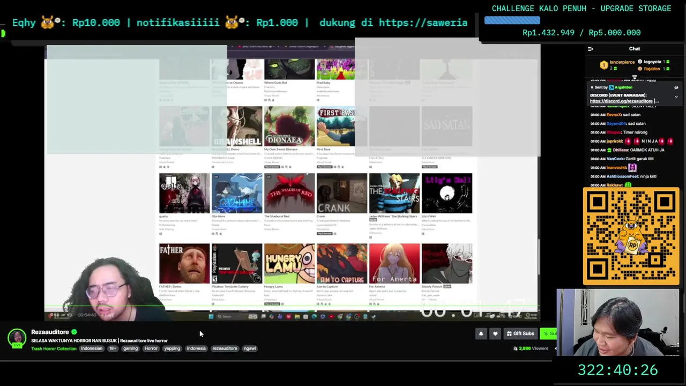Open the Dionaea game thumbnail

pos(289,126)
